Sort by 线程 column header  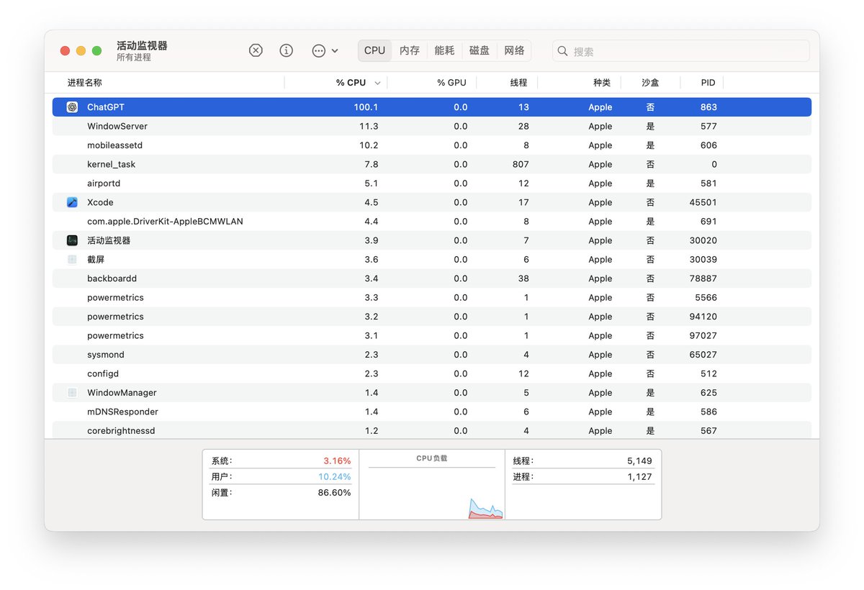518,83
